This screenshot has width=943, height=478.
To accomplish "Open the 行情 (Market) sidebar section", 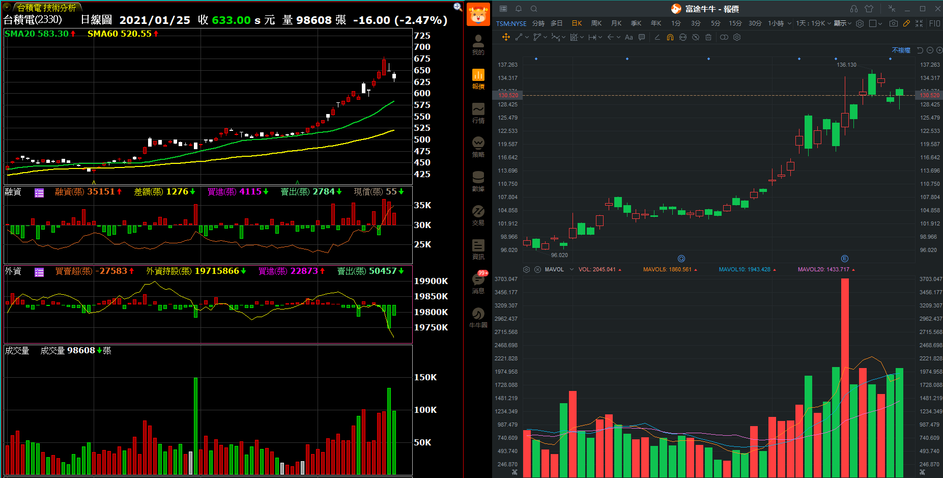I will (x=478, y=113).
